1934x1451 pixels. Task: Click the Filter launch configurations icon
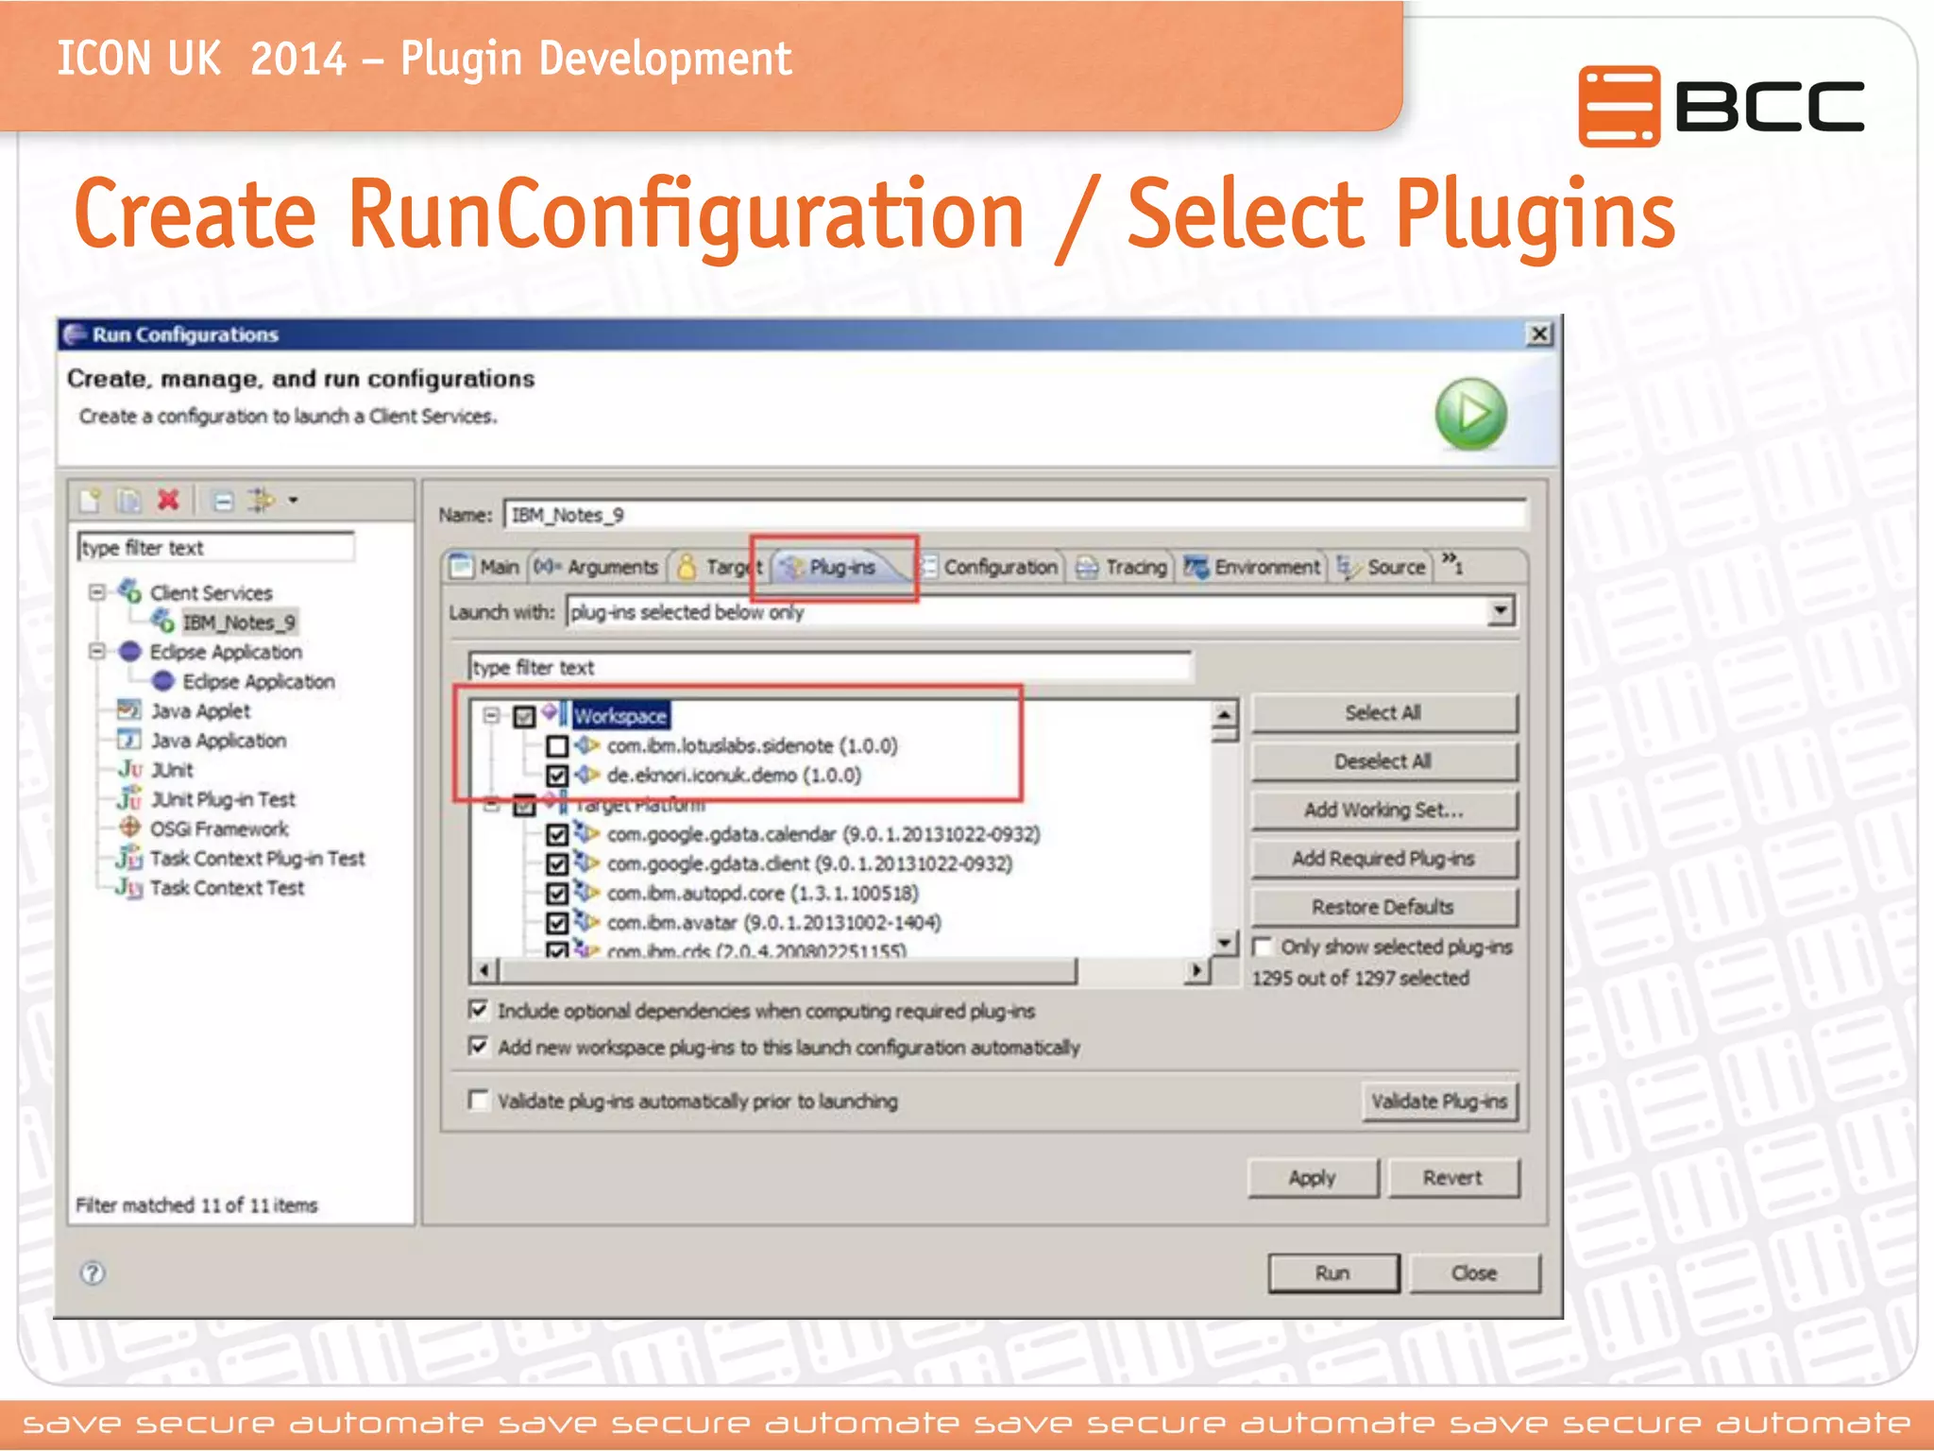click(262, 500)
